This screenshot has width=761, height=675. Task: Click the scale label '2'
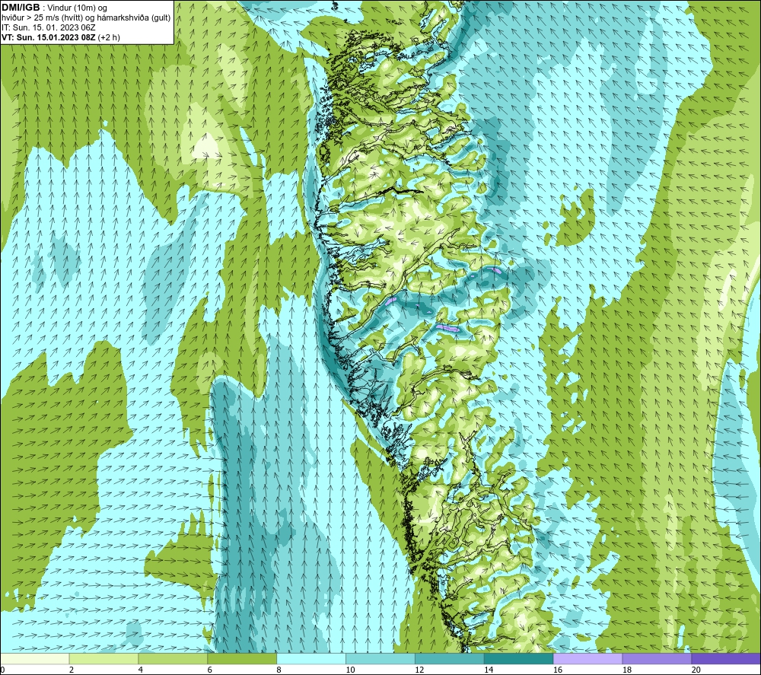pos(72,670)
